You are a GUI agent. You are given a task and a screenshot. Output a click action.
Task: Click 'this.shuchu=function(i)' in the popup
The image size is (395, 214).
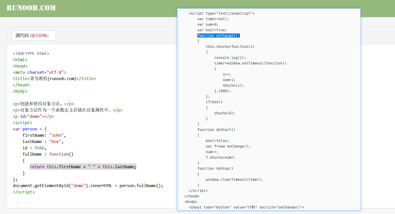point(230,47)
